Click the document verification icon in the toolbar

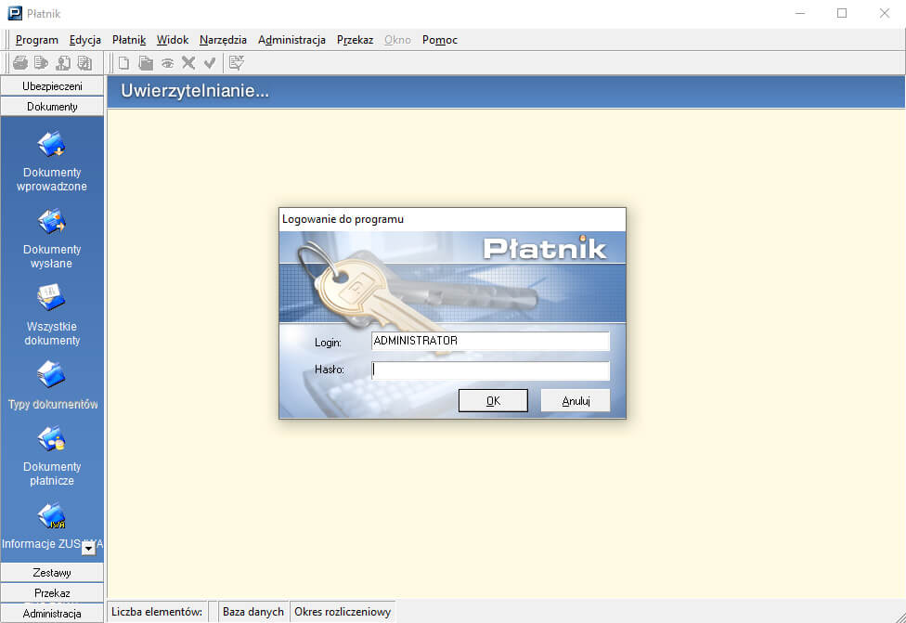[85, 62]
